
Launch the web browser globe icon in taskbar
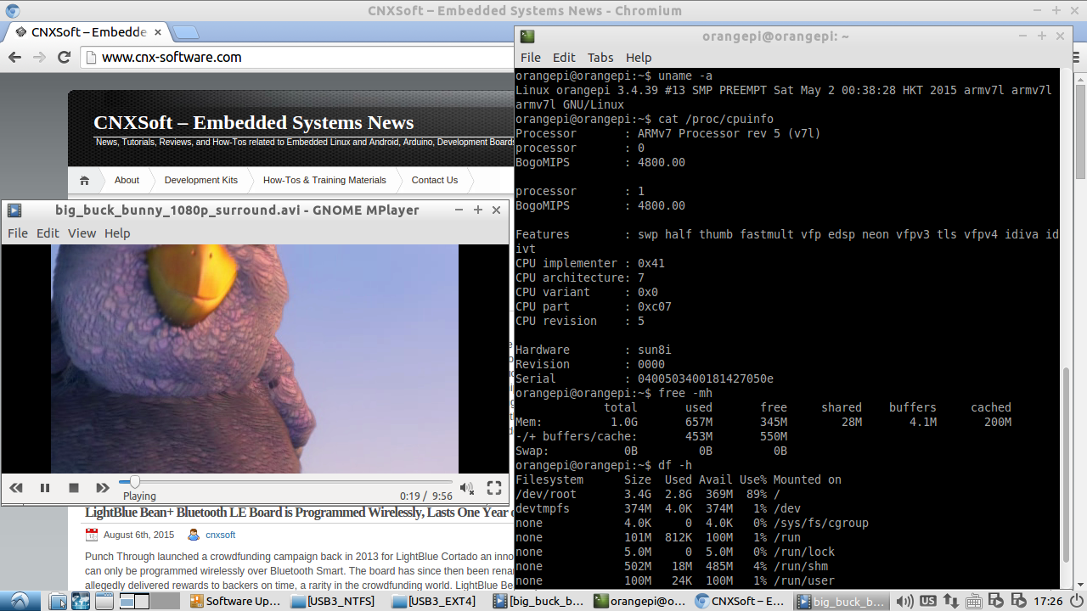click(81, 602)
